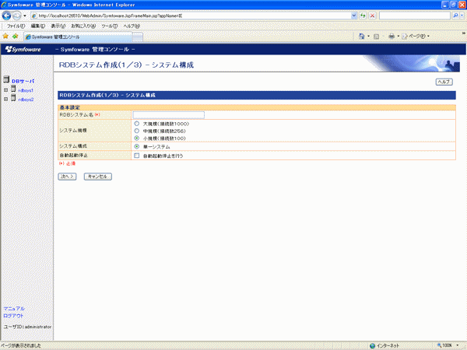Click the browser Back arrow button
The image size is (467, 350).
[6, 16]
